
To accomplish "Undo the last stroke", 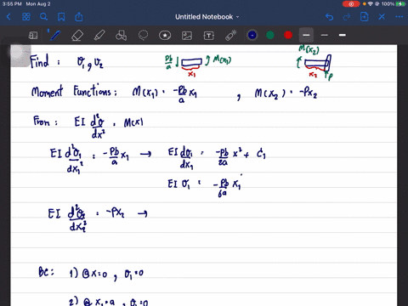I will pyautogui.click(x=329, y=17).
